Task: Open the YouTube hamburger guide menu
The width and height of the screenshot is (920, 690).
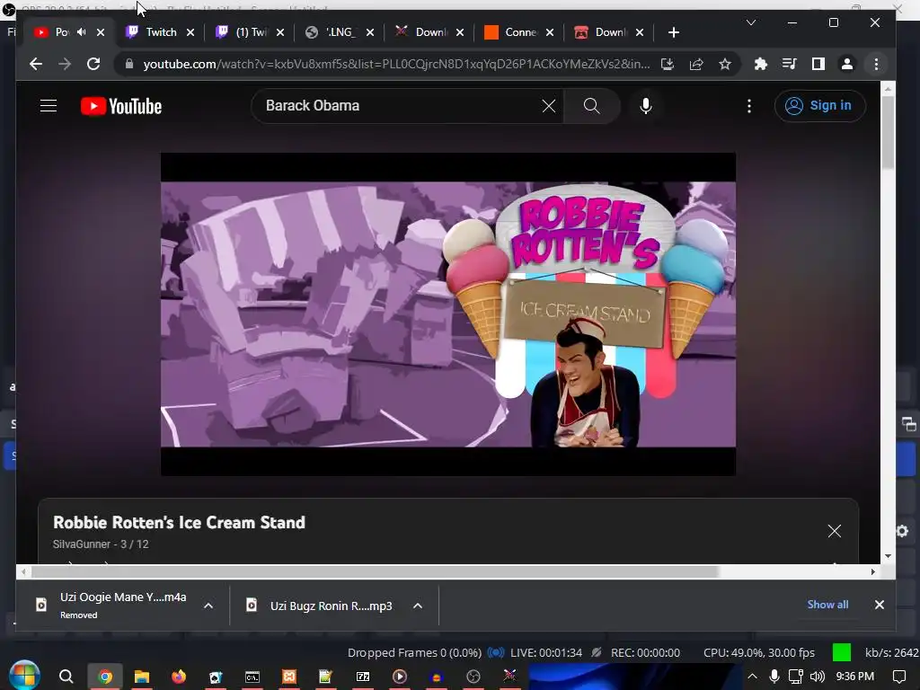Action: tap(49, 106)
